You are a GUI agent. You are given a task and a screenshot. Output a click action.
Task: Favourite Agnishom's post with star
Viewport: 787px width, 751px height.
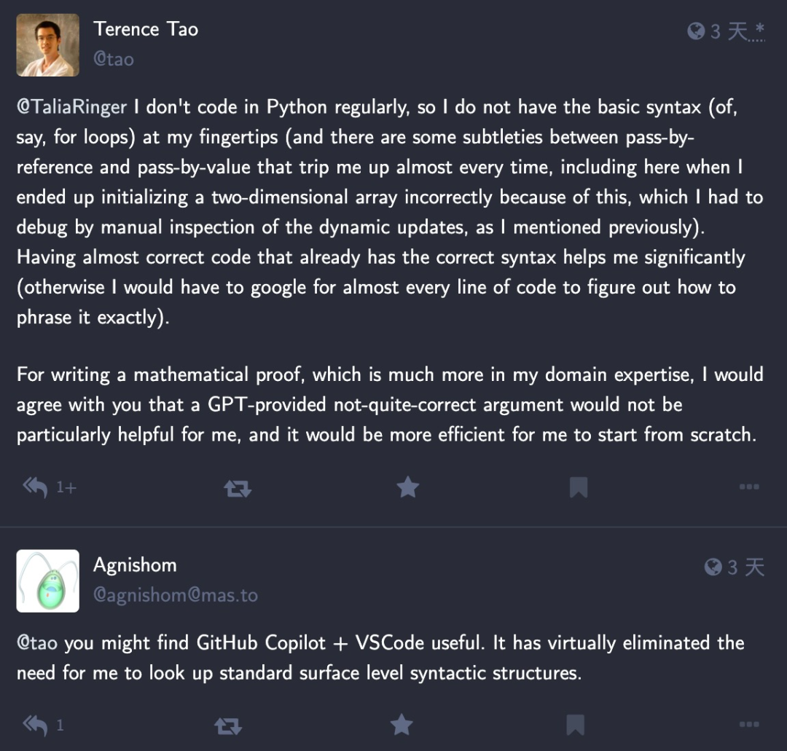(402, 725)
